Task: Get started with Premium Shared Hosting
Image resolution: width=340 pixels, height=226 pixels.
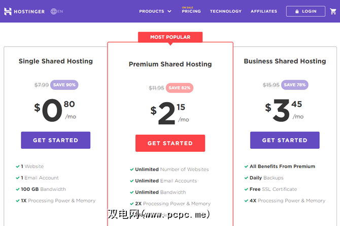Action: coord(170,143)
